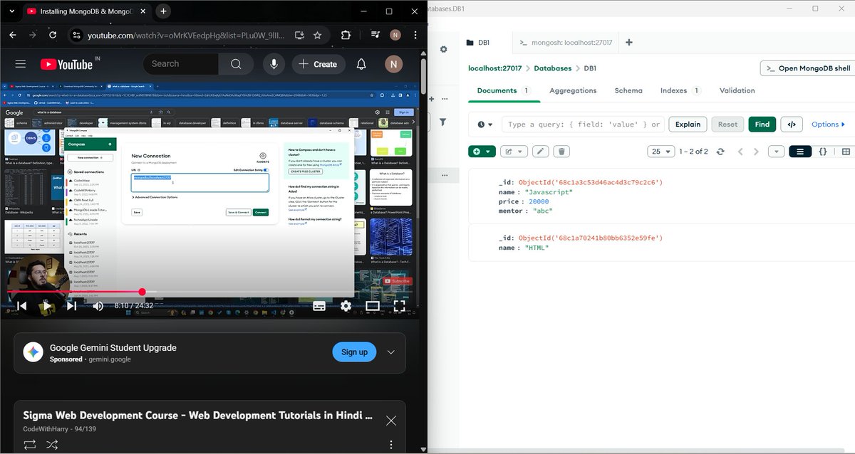
Task: Click the Create button on YouTube
Action: pos(317,64)
